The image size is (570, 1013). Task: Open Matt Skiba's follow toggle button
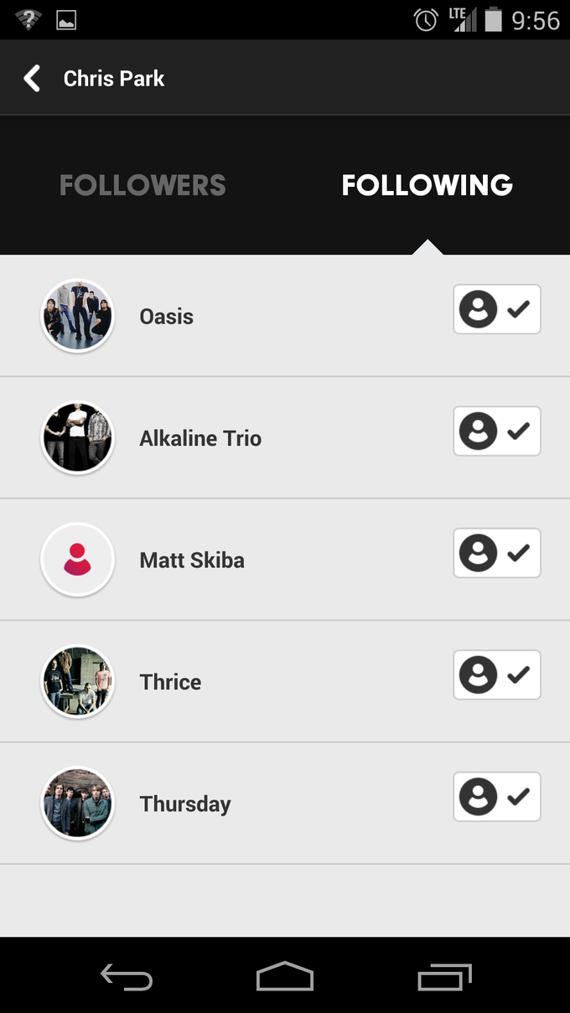click(x=496, y=553)
